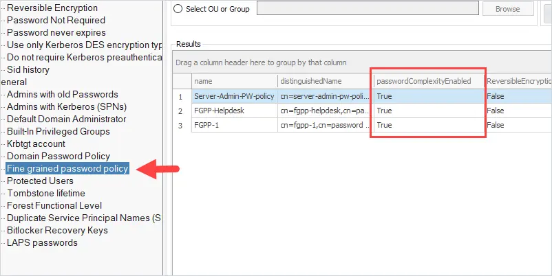Select LAPS passwords item
Image resolution: width=552 pixels, height=276 pixels.
(x=42, y=242)
